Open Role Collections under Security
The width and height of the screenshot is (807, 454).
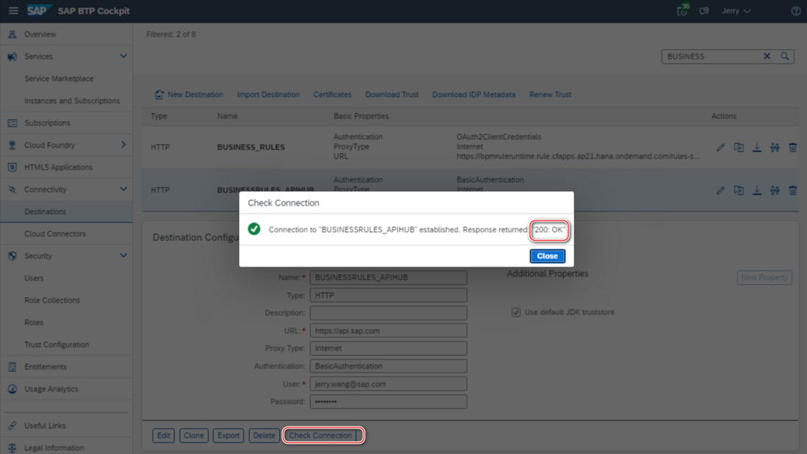(x=52, y=300)
